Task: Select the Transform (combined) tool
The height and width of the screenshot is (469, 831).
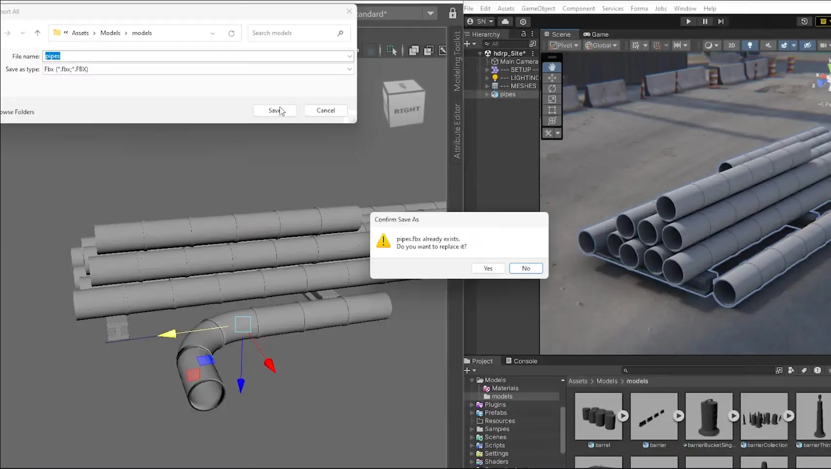Action: (552, 121)
